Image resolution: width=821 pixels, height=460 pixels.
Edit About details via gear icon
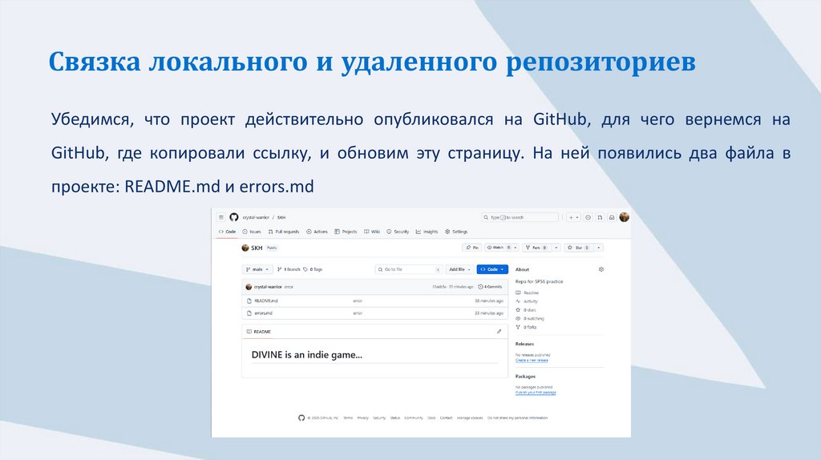601,269
